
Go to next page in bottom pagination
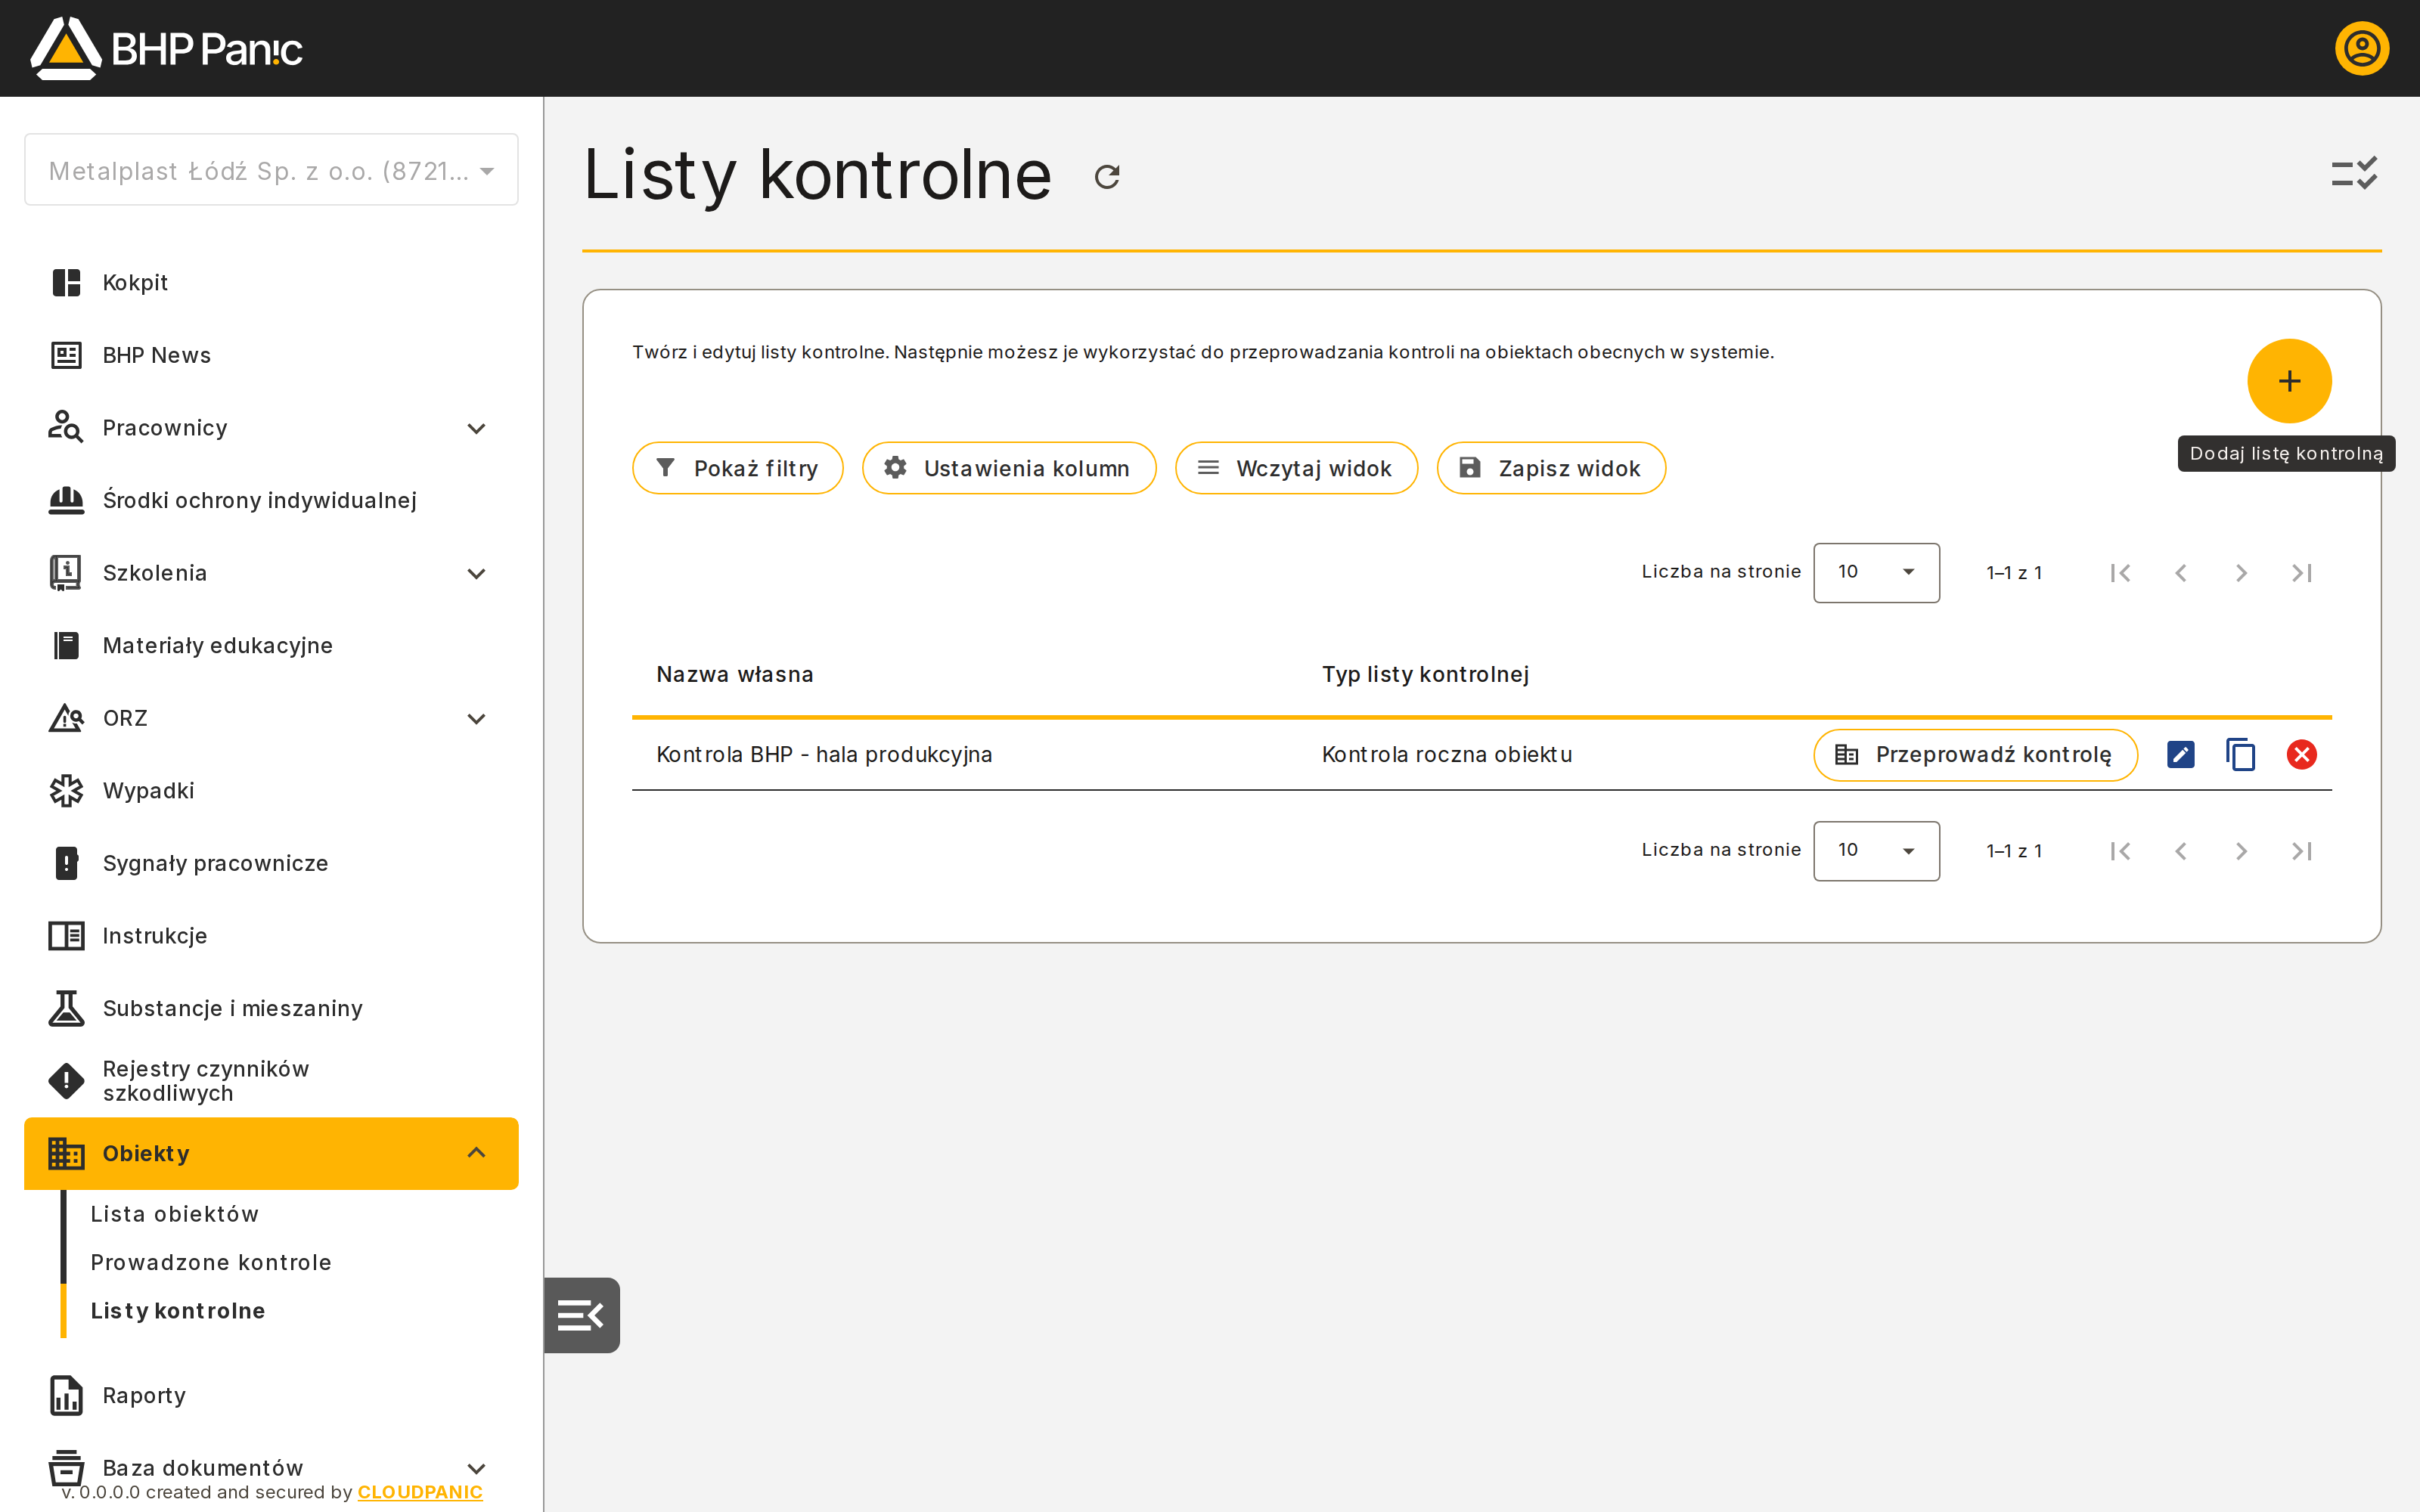2241,851
